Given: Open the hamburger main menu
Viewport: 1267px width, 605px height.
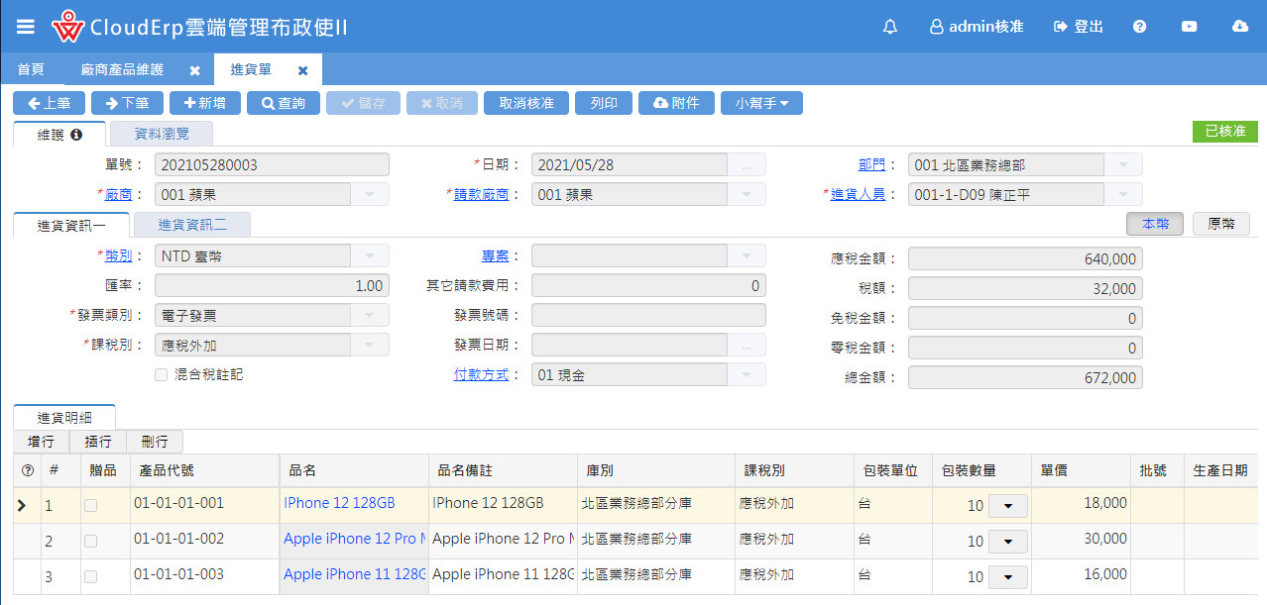Looking at the screenshot, I should [26, 27].
